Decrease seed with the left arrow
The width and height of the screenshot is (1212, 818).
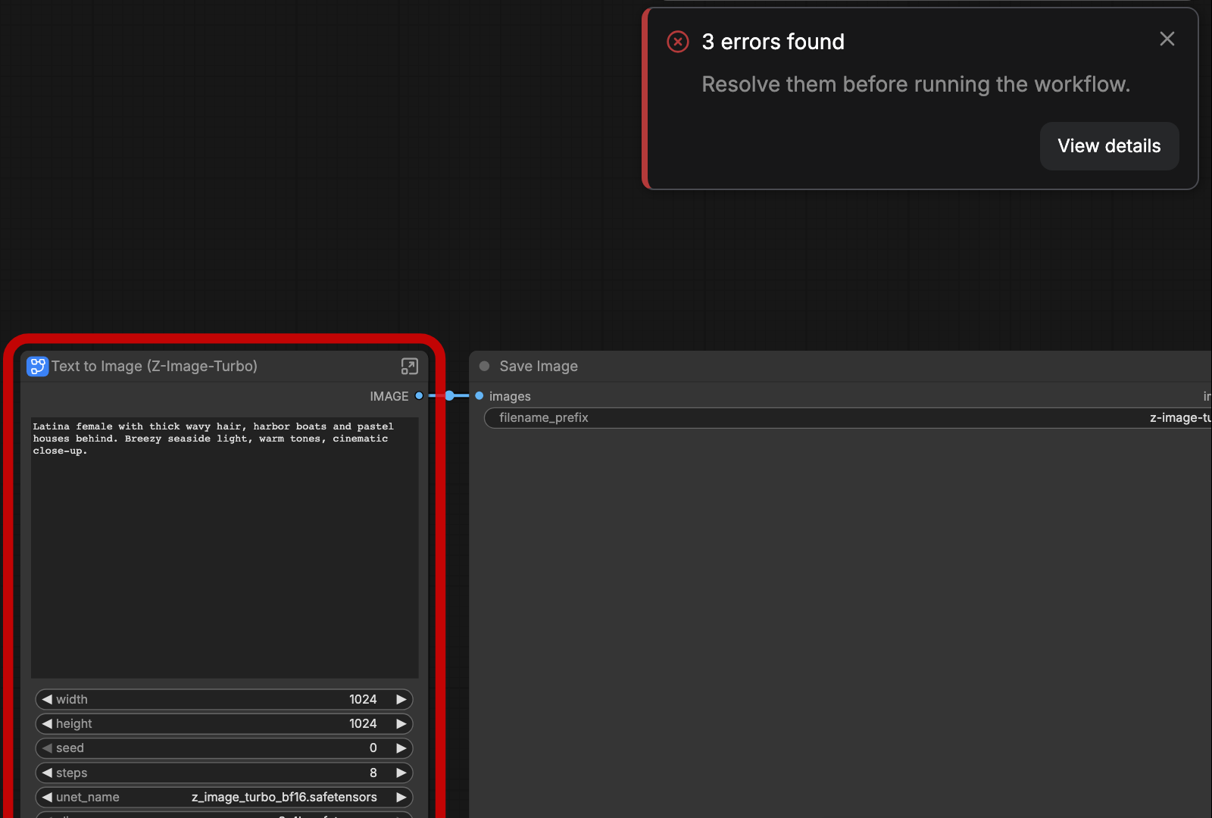pyautogui.click(x=47, y=748)
